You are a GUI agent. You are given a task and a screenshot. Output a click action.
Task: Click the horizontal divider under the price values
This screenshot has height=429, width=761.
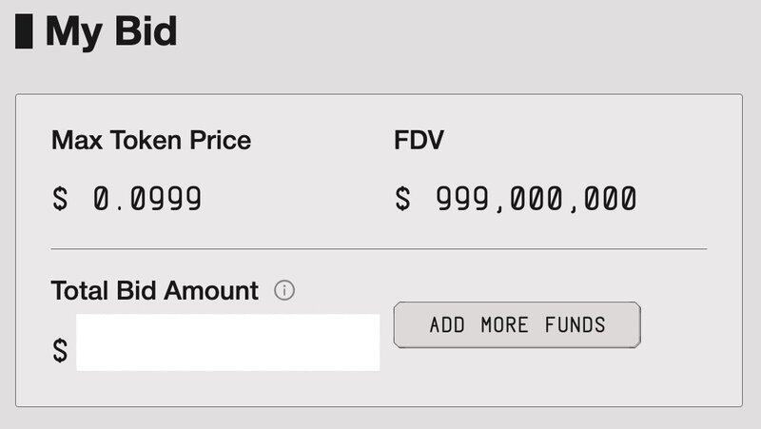tap(379, 248)
